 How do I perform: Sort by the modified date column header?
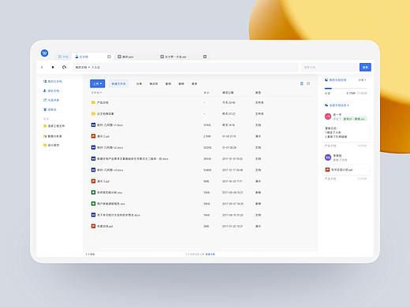click(x=228, y=93)
